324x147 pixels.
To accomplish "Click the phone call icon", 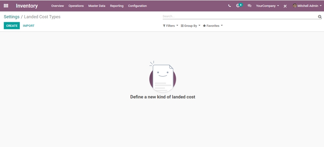I will [x=229, y=6].
